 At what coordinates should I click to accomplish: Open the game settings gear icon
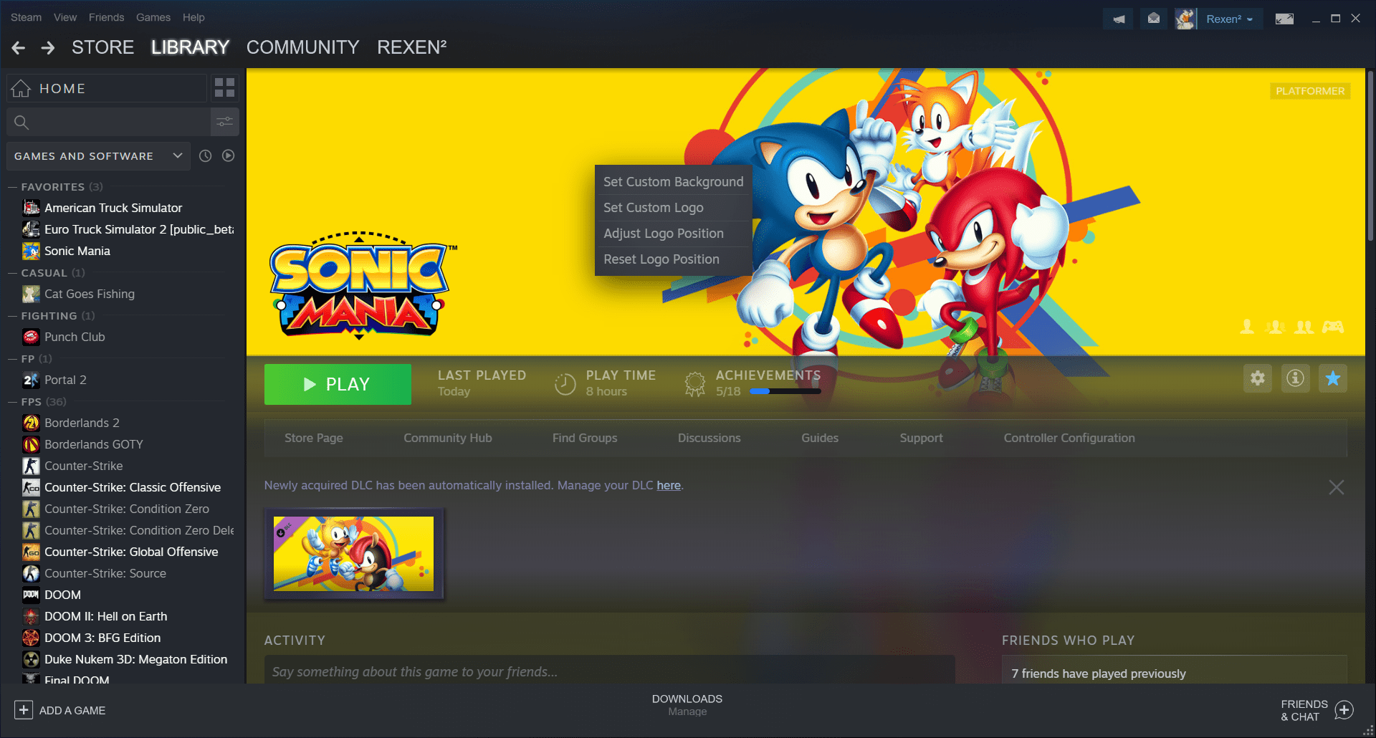pyautogui.click(x=1257, y=378)
